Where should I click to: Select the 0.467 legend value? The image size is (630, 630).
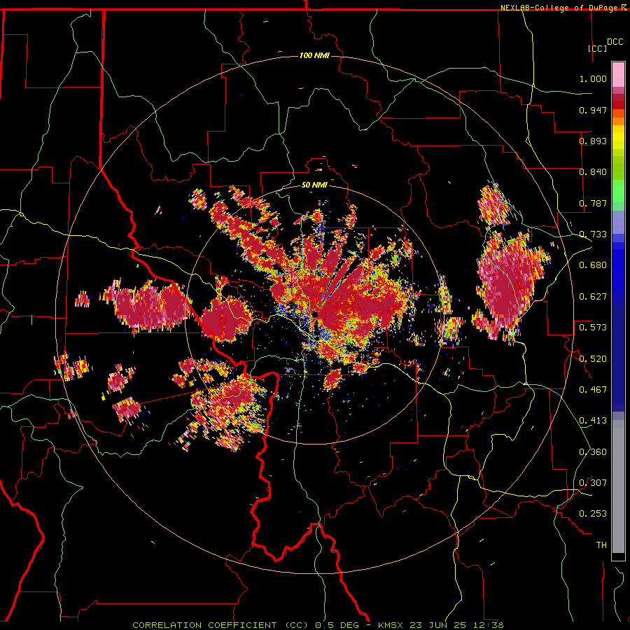click(x=593, y=390)
